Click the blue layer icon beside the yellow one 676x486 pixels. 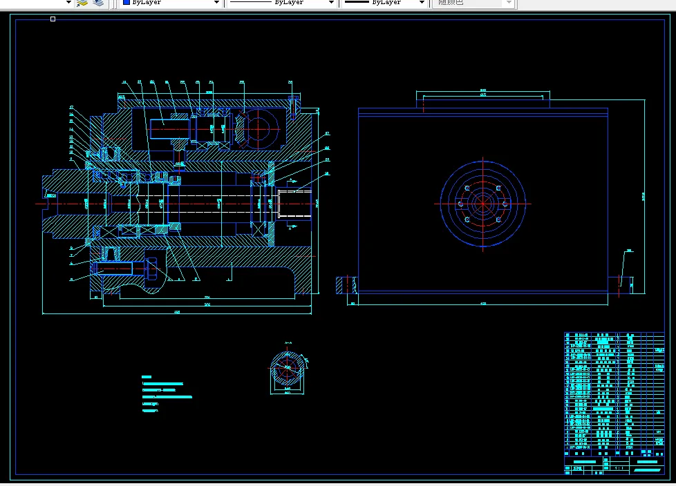pyautogui.click(x=99, y=3)
